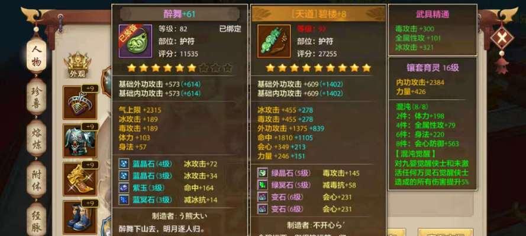Select the +9 armor chestplate slot
526x236 pixels.
pyautogui.click(x=80, y=141)
